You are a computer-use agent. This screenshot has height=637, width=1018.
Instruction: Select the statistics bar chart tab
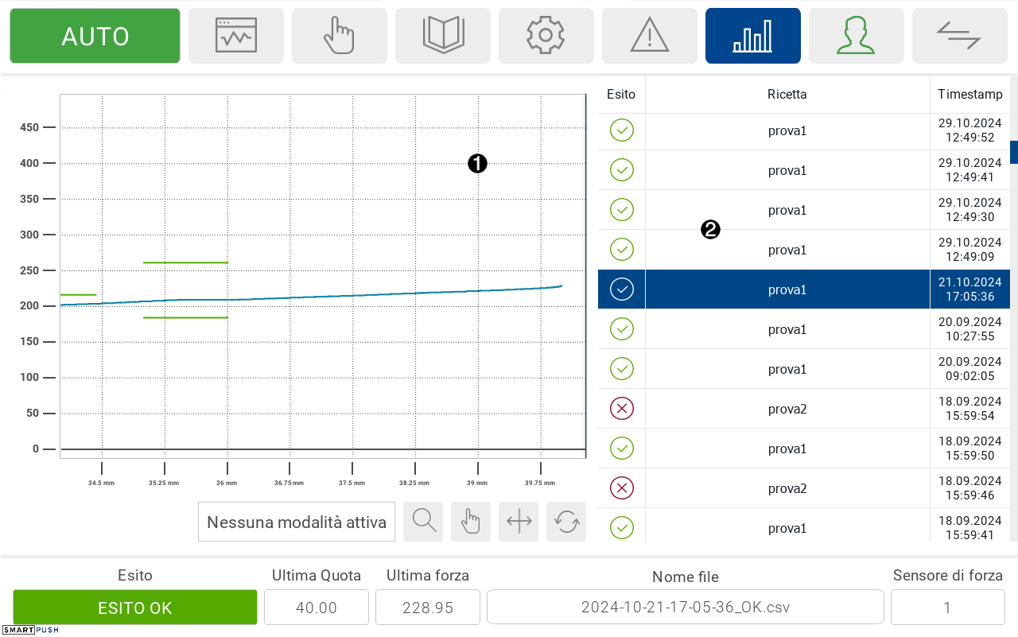coord(753,36)
